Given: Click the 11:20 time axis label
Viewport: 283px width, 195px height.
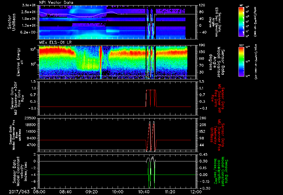Looking at the screenshot, I should coord(170,191).
